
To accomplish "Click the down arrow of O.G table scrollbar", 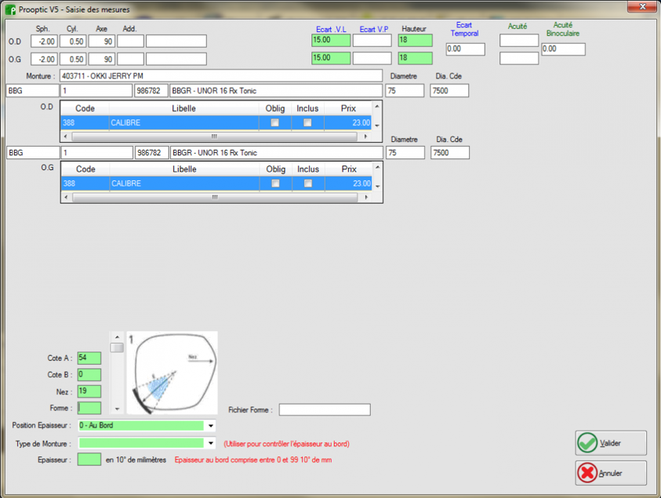I will [x=378, y=187].
